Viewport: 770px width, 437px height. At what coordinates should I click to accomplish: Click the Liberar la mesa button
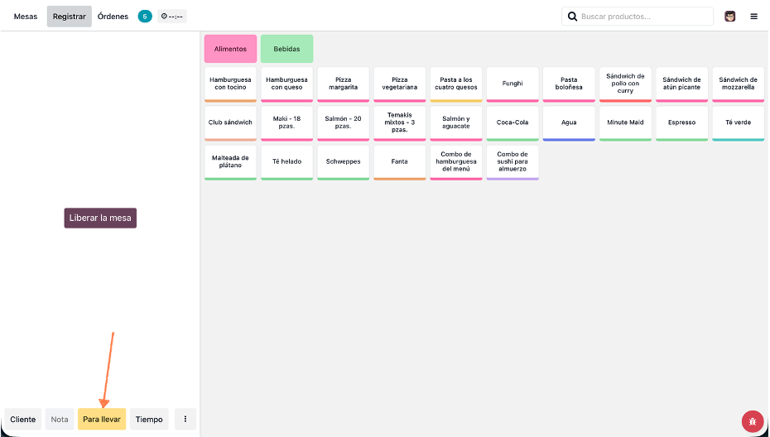[100, 218]
